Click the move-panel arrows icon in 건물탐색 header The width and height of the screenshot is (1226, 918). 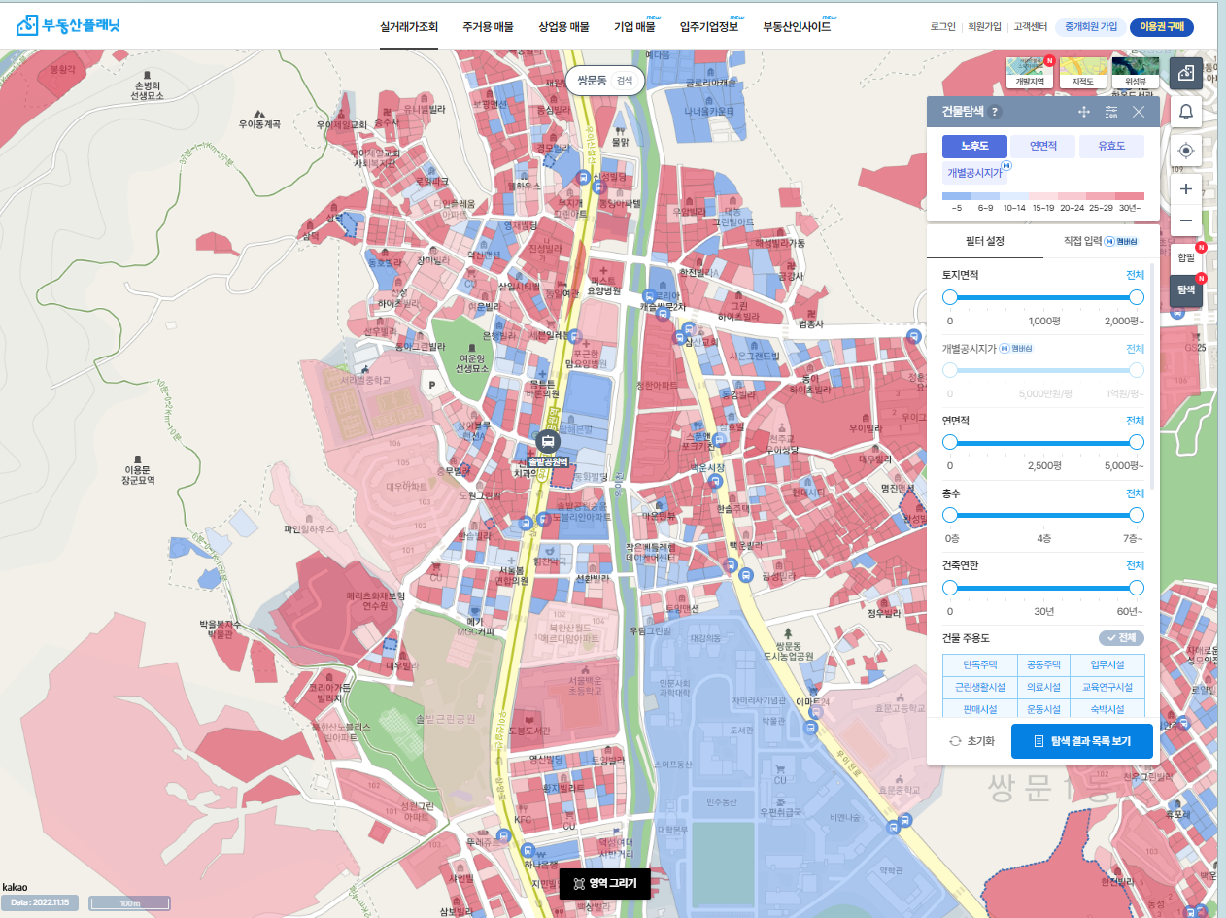pyautogui.click(x=1084, y=112)
